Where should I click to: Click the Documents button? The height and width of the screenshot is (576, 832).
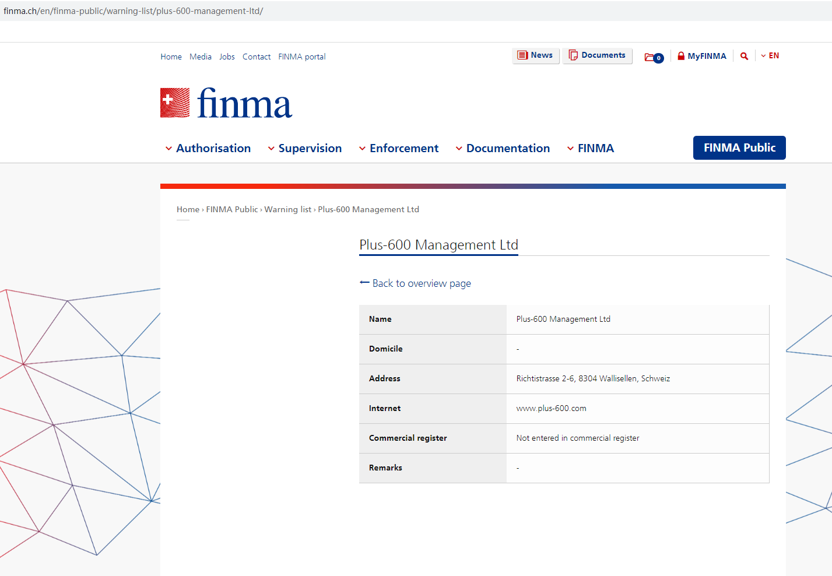tap(598, 55)
